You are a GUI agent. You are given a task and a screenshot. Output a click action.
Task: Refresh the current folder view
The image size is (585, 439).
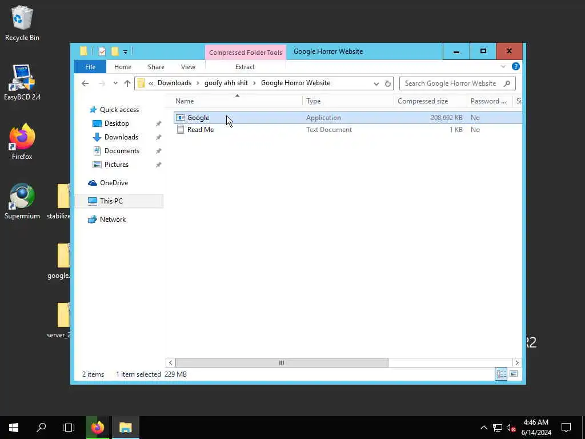coord(388,83)
